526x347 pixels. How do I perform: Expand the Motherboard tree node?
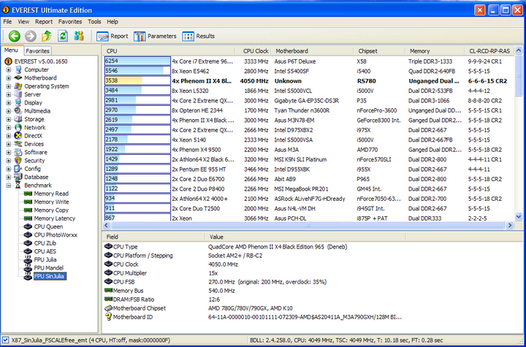8,78
